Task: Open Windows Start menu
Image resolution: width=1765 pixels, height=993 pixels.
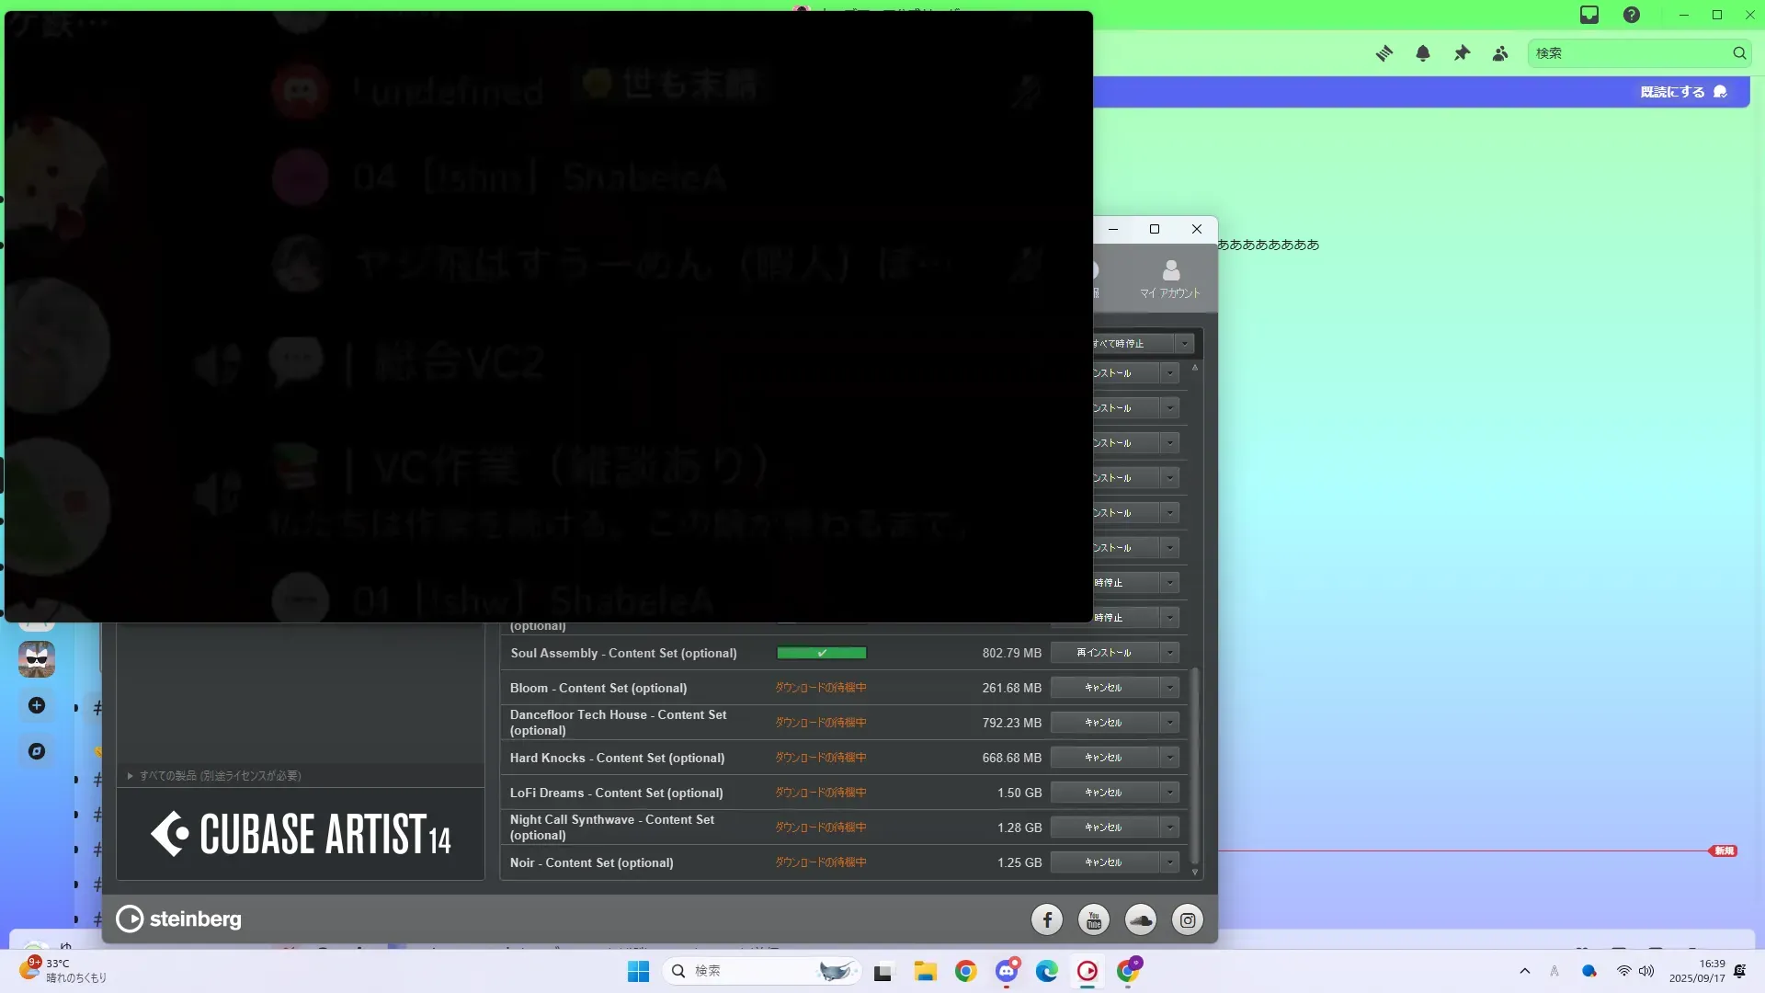Action: tap(638, 971)
